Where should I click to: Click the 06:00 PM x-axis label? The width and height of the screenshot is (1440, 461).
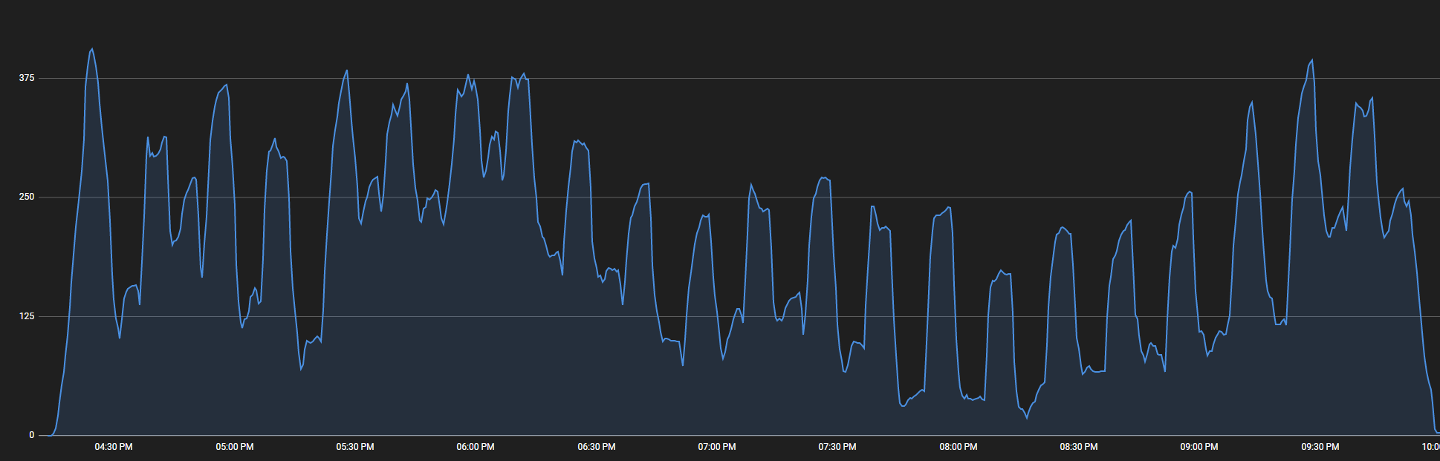476,447
